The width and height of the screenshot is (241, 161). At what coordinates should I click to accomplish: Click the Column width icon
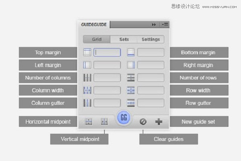coord(87,90)
